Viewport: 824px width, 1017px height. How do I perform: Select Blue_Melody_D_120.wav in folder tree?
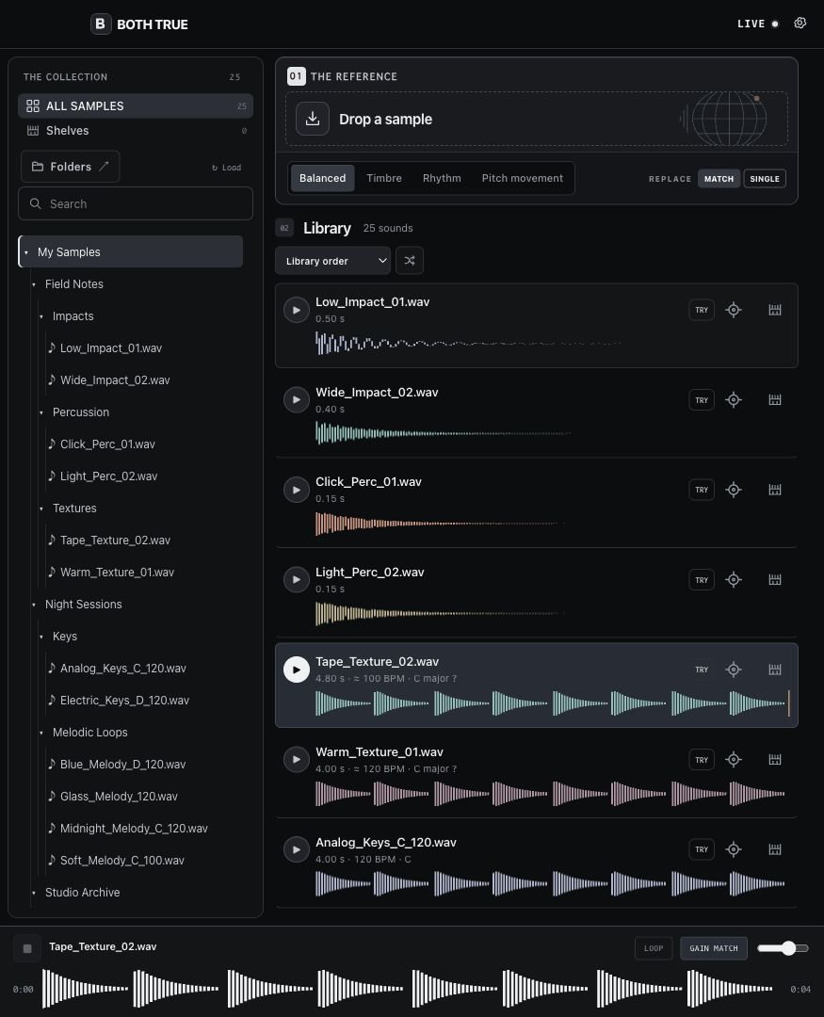(122, 764)
